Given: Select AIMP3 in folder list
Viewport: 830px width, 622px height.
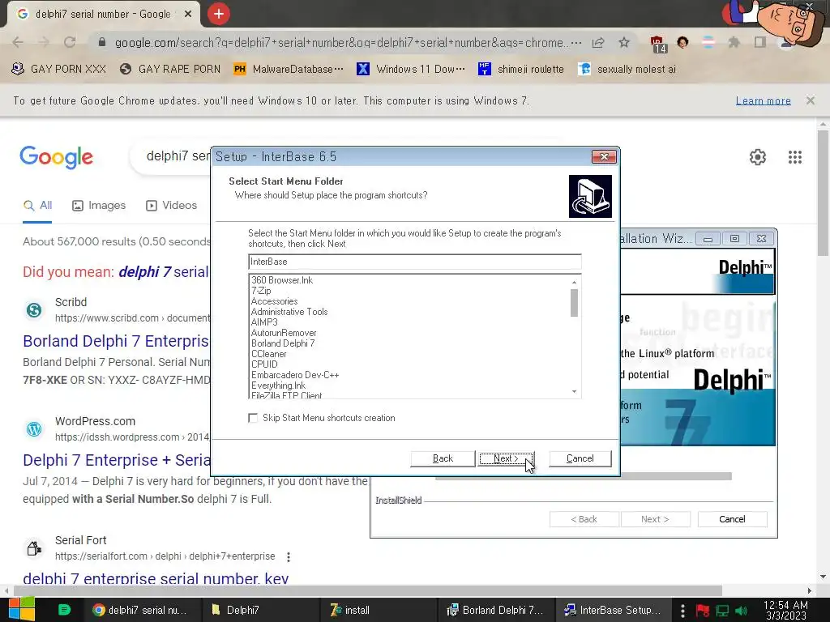Looking at the screenshot, I should pyautogui.click(x=264, y=322).
